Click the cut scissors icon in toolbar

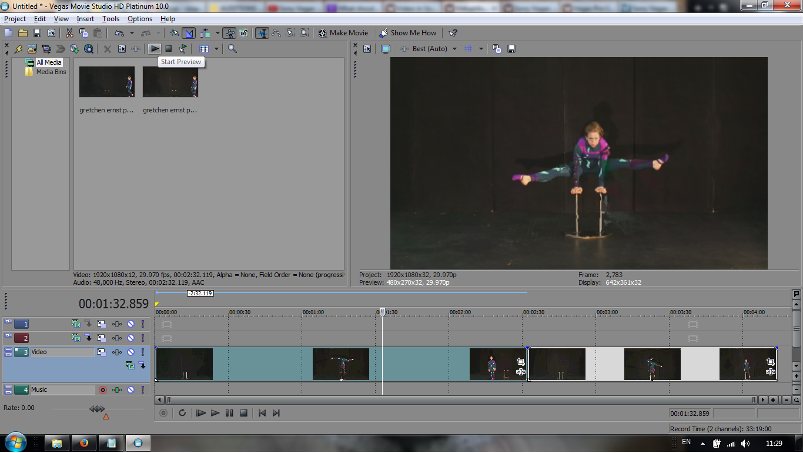tap(69, 33)
